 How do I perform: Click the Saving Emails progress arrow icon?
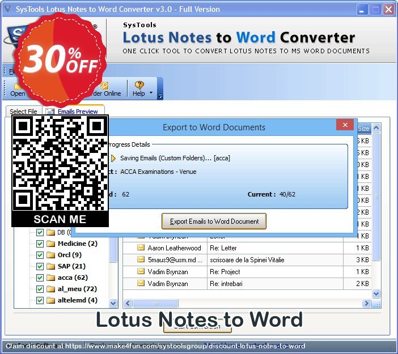113,158
